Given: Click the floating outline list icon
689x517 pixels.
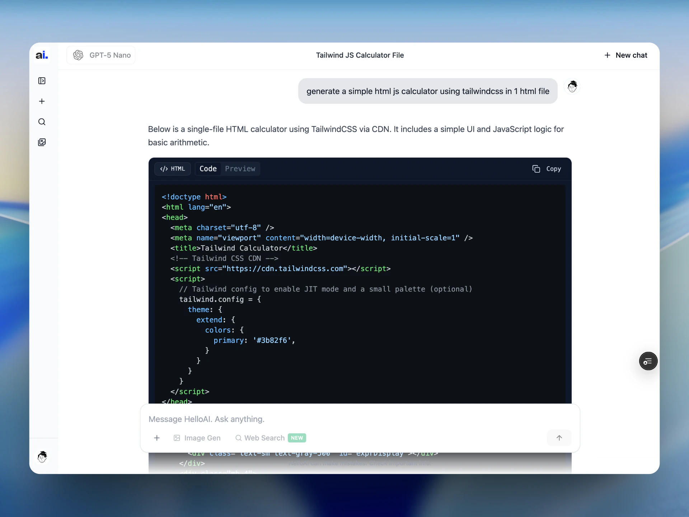Looking at the screenshot, I should click(648, 361).
